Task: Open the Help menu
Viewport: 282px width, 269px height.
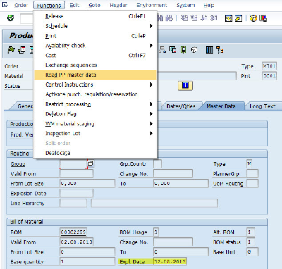Action: (209, 5)
